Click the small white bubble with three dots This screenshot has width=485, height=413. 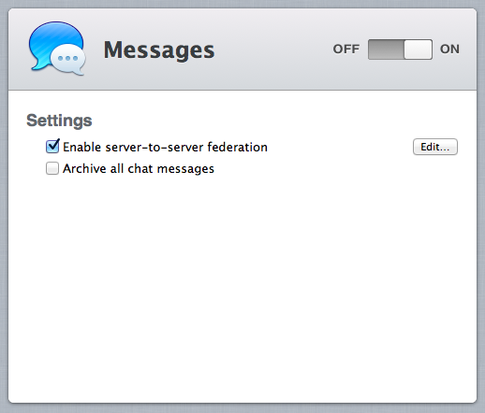coord(68,60)
